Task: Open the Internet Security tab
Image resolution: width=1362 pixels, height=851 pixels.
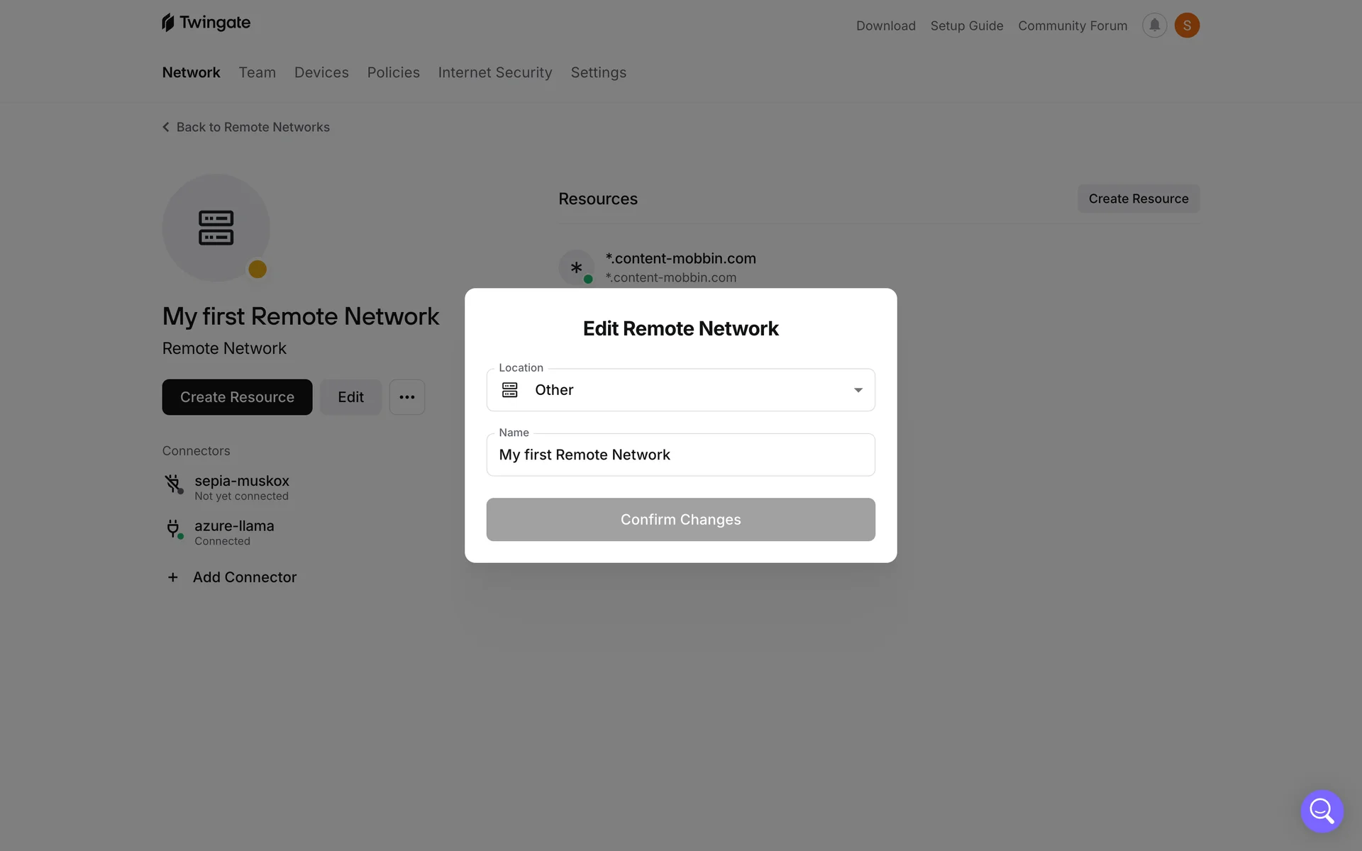Action: click(495, 72)
